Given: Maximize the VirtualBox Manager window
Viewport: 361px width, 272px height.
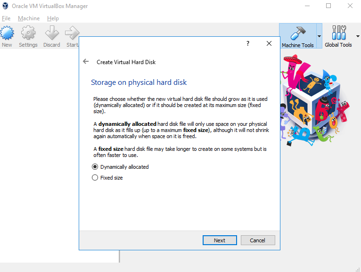Looking at the screenshot, I should 328,6.
